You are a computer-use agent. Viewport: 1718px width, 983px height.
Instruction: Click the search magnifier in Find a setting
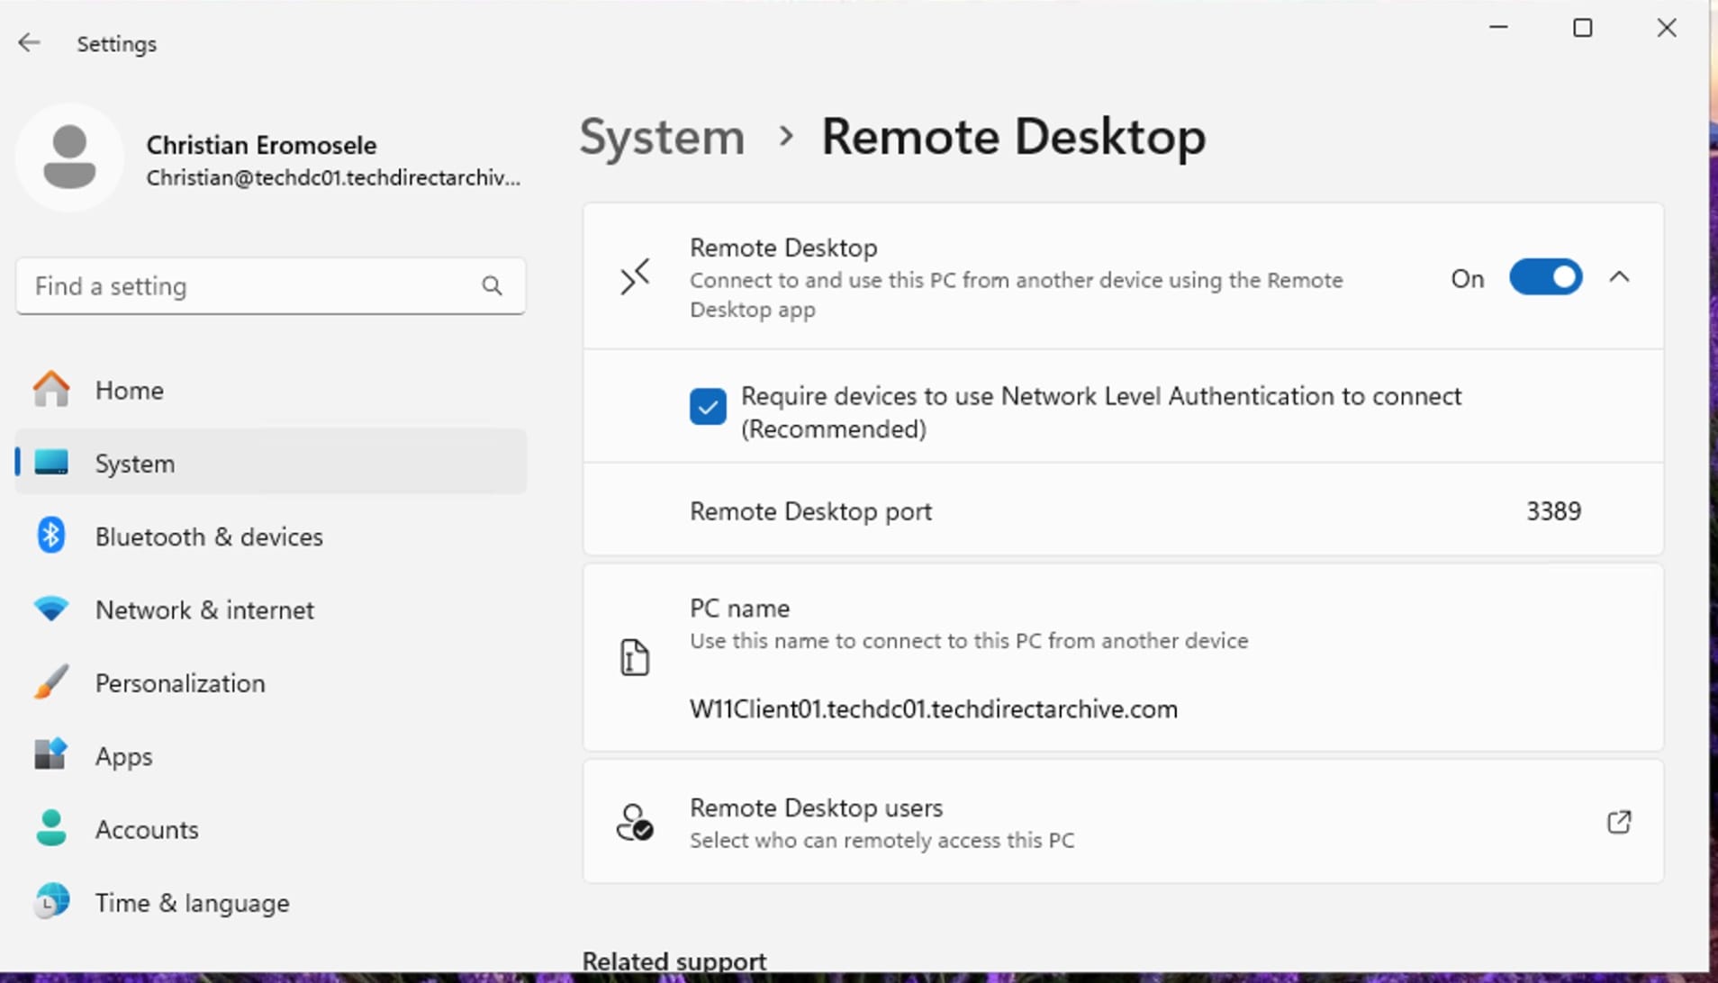[x=492, y=285]
